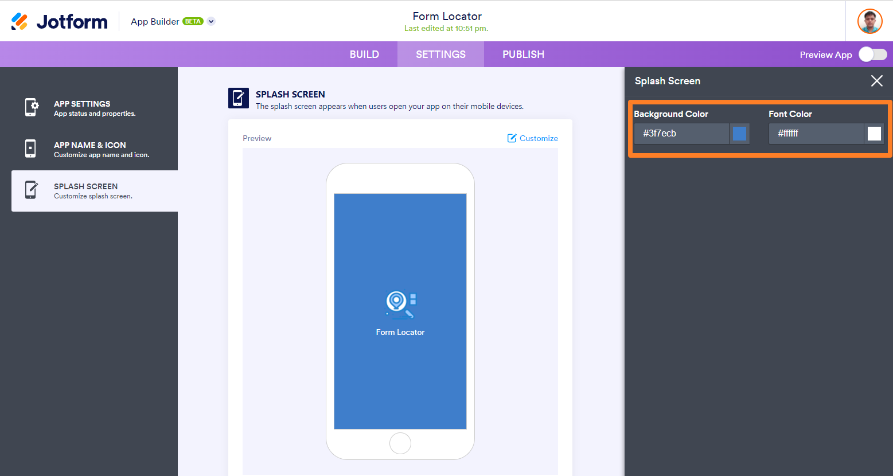Switch to the BUILD tab
893x476 pixels.
click(364, 54)
